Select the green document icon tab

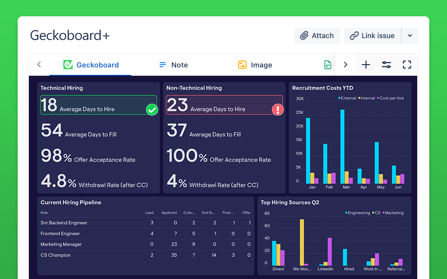(x=327, y=65)
